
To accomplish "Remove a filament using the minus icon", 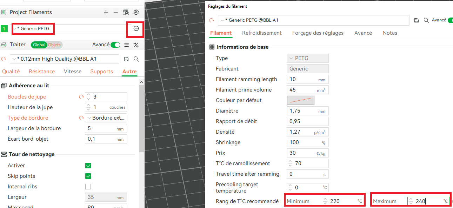I will point(116,12).
